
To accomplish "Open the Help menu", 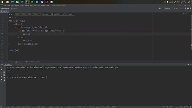I will pos(48,5).
